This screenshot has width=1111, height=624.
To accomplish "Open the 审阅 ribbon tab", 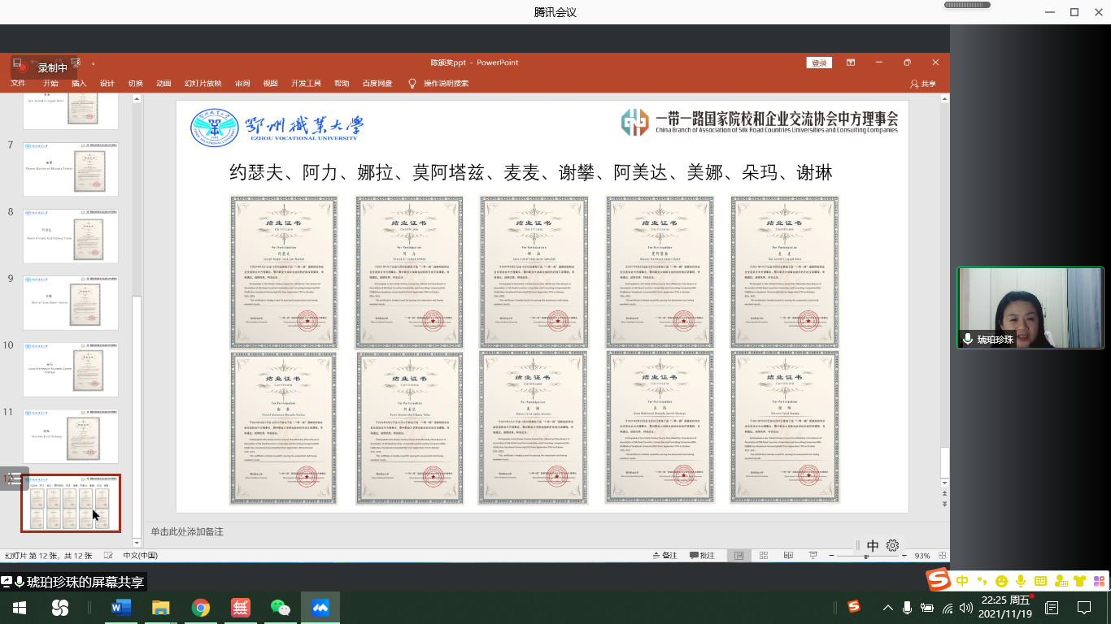I will (242, 84).
